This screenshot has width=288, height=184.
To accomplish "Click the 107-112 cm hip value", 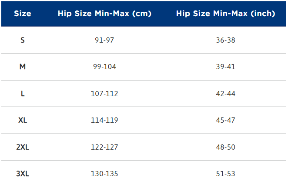I will (104, 94).
